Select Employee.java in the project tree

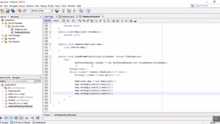(x=21, y=29)
